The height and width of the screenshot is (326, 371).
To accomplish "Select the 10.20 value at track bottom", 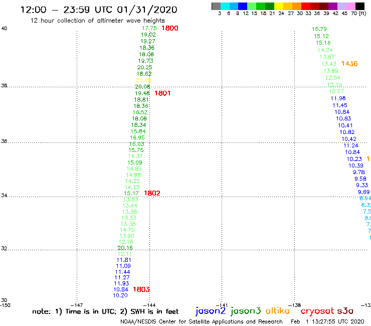I will (120, 295).
